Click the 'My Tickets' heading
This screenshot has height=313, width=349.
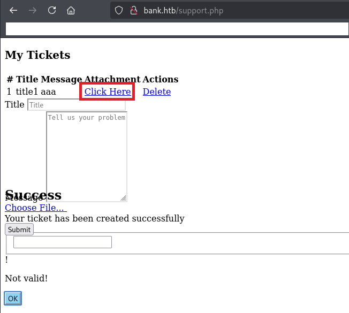tap(37, 55)
